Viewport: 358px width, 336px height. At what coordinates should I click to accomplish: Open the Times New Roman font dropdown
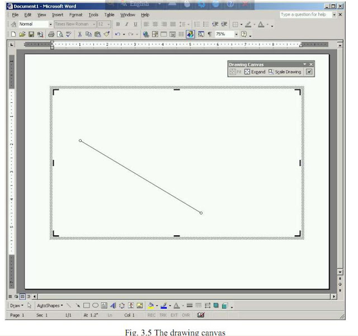coord(94,24)
